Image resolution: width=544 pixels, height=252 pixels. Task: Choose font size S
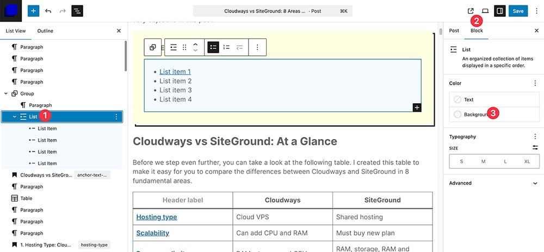pyautogui.click(x=461, y=161)
